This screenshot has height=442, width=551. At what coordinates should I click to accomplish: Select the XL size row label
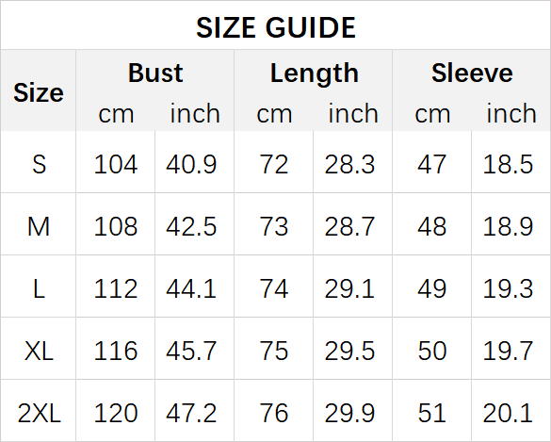pyautogui.click(x=39, y=351)
